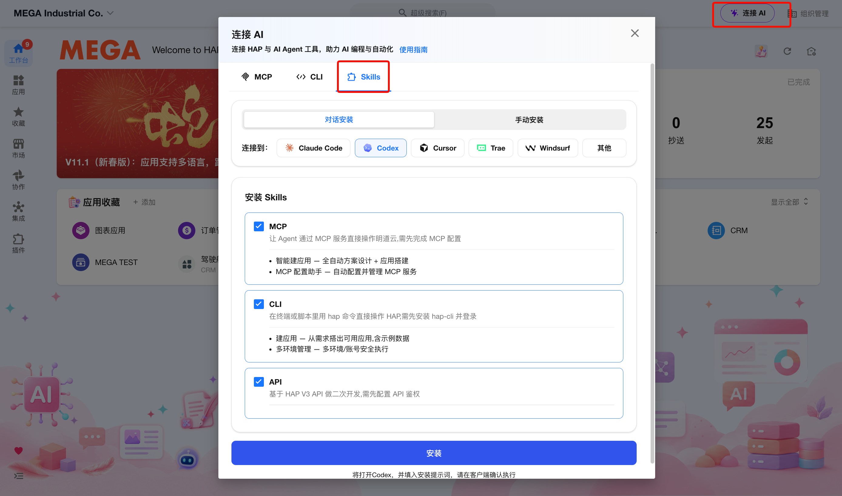Open the 应用 apps sidebar icon

[x=19, y=85]
